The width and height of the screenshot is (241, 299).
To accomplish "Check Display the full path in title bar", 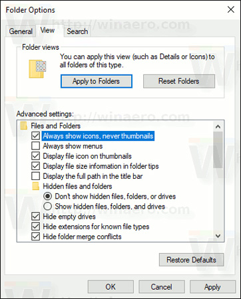I will click(35, 176).
